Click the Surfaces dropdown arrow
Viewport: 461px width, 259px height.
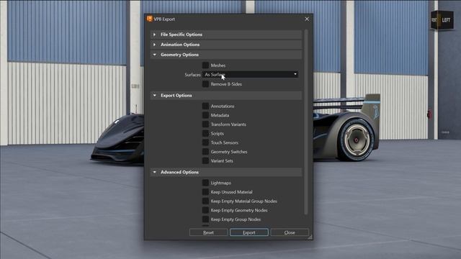click(x=295, y=75)
